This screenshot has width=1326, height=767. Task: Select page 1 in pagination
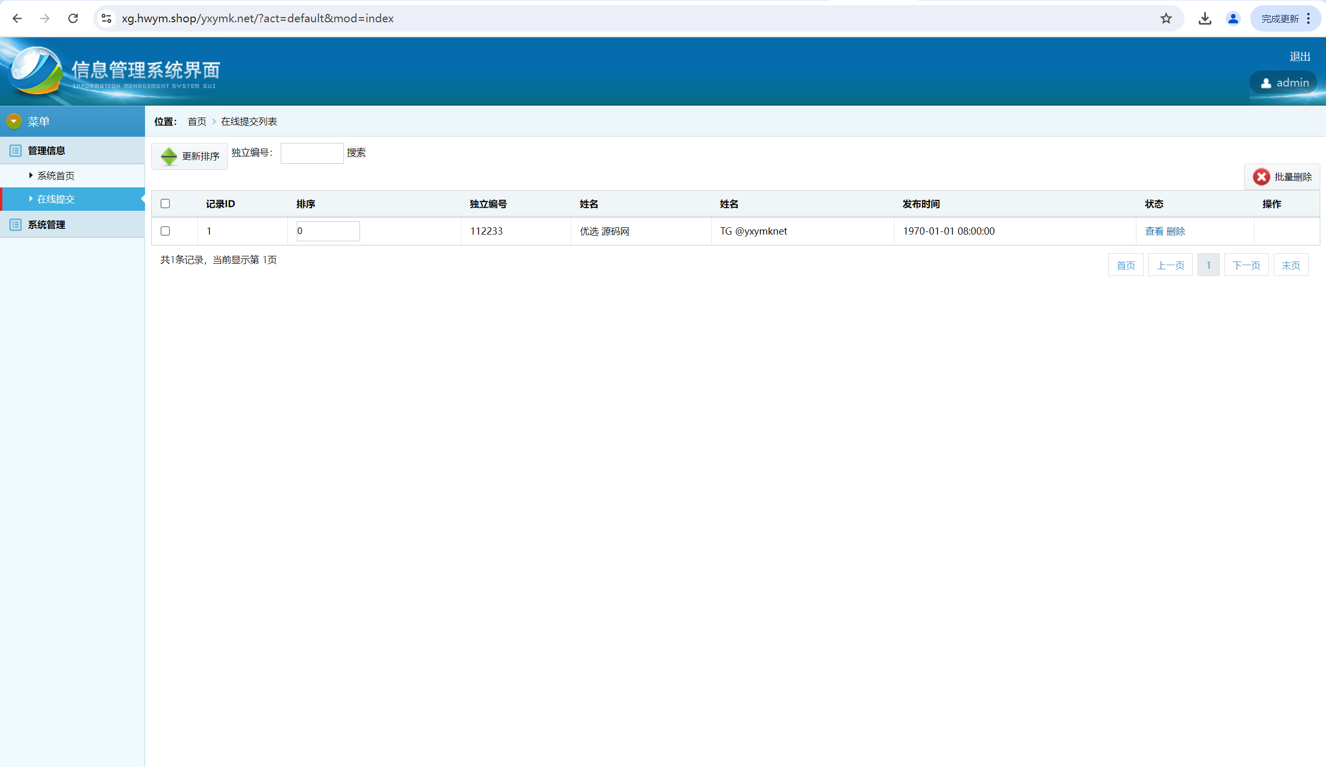coord(1208,265)
